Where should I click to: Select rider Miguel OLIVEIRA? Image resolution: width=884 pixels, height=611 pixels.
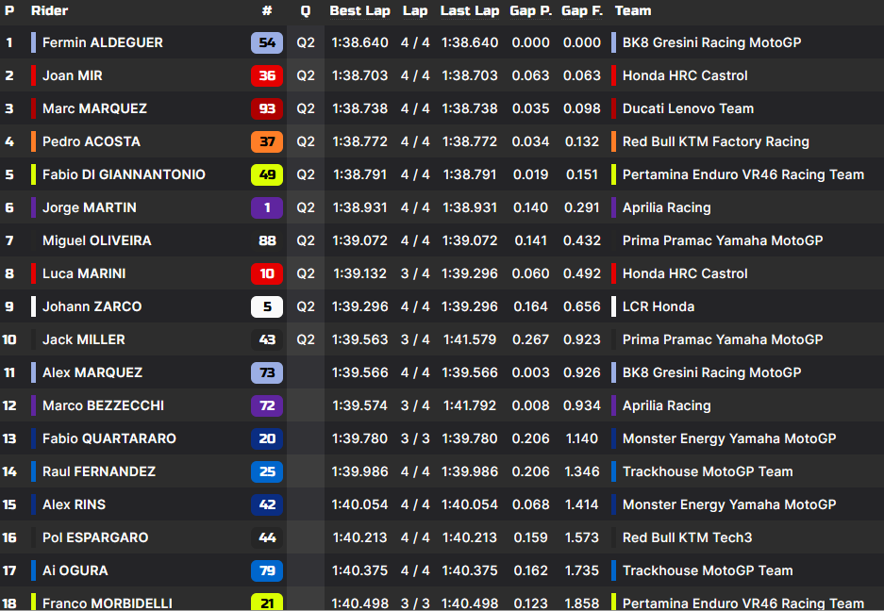[x=97, y=240]
